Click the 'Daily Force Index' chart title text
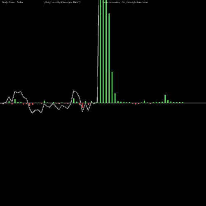The image size is (206, 206). tap(12, 2)
